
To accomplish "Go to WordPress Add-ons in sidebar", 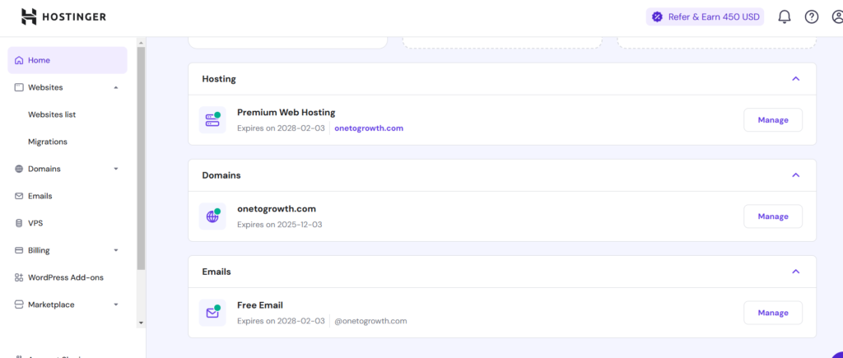I will point(65,277).
